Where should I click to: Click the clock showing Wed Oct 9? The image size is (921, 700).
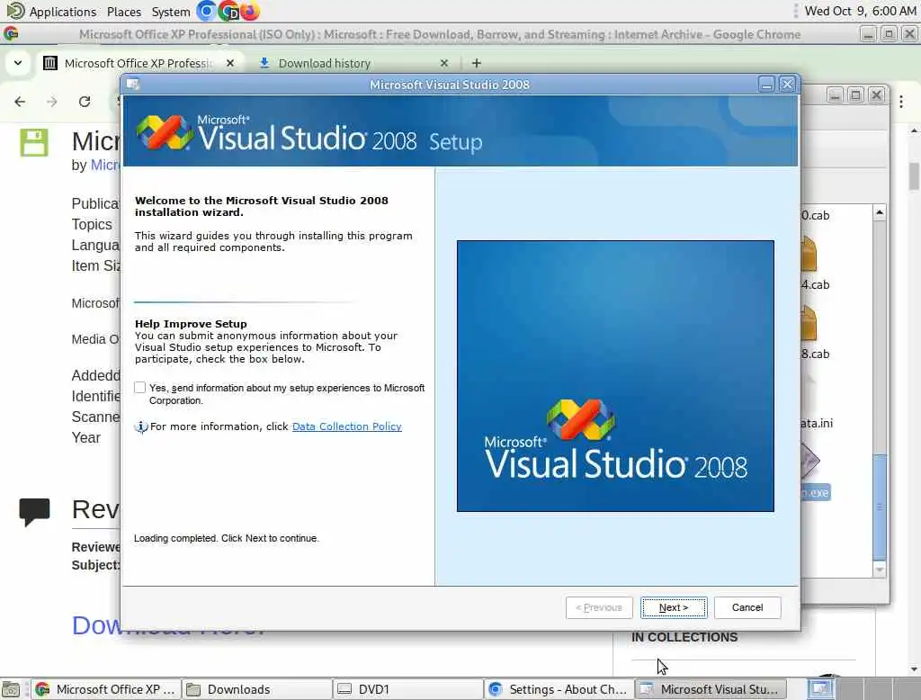pyautogui.click(x=860, y=11)
